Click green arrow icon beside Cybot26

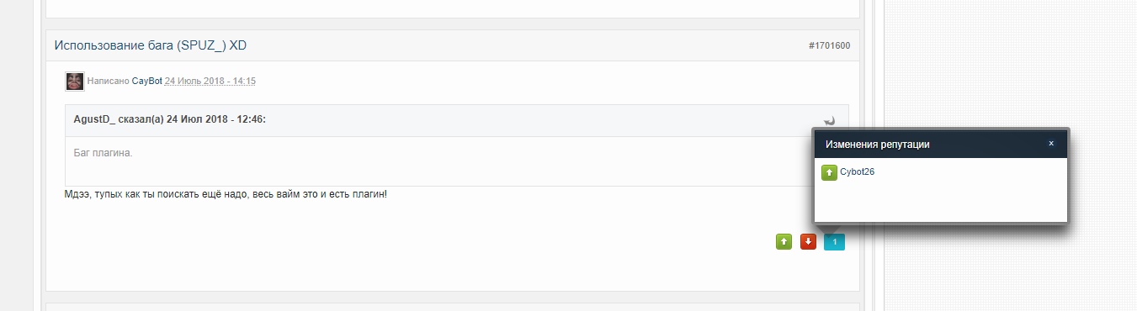tap(829, 172)
